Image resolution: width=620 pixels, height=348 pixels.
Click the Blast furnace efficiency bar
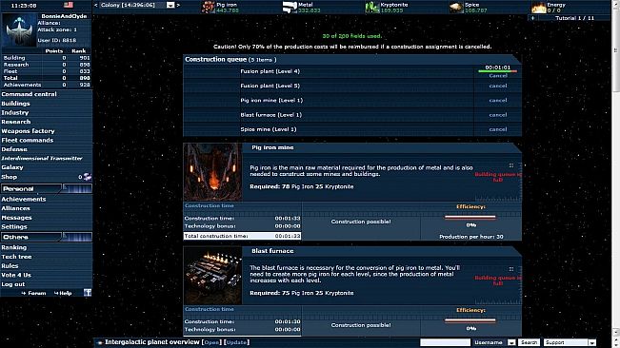pos(470,320)
